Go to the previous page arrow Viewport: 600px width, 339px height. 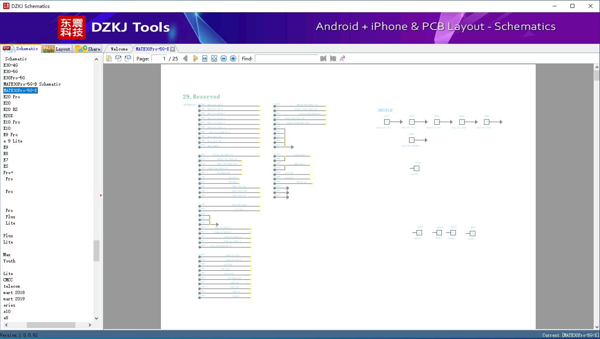point(185,58)
